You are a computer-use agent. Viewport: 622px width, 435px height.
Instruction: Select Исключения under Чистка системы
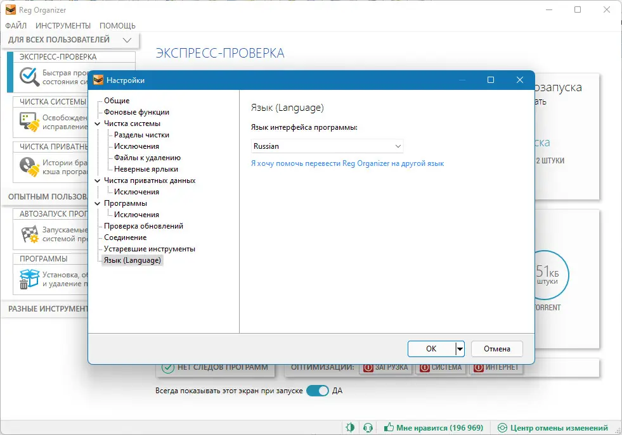coord(136,146)
